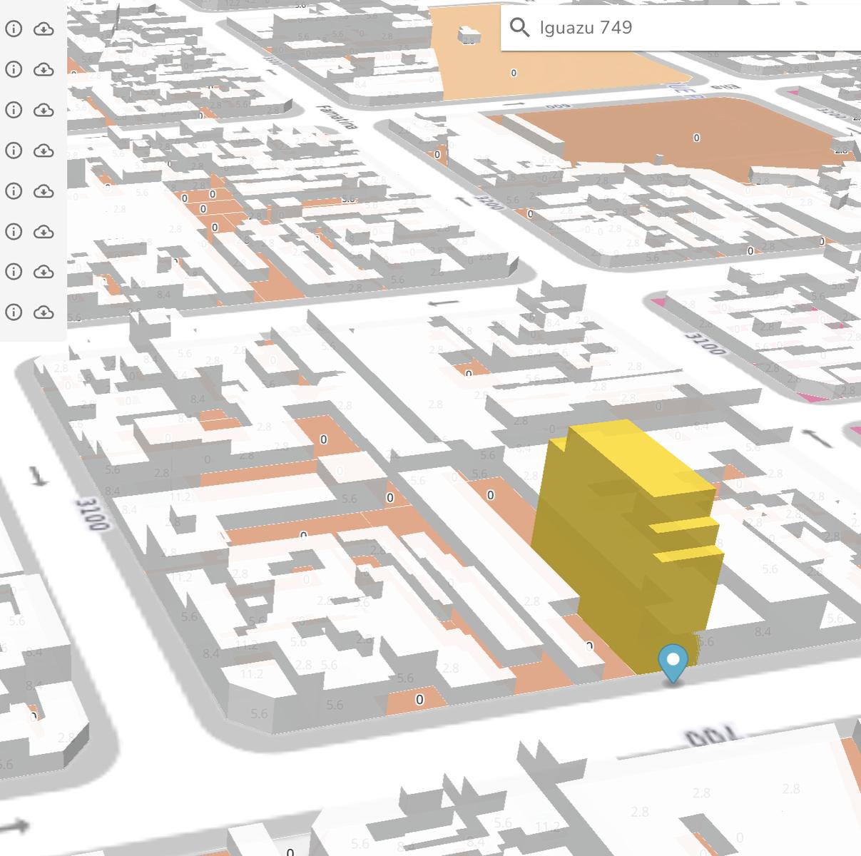The image size is (861, 856).
Task: Click the Famatina street label
Action: [337, 117]
